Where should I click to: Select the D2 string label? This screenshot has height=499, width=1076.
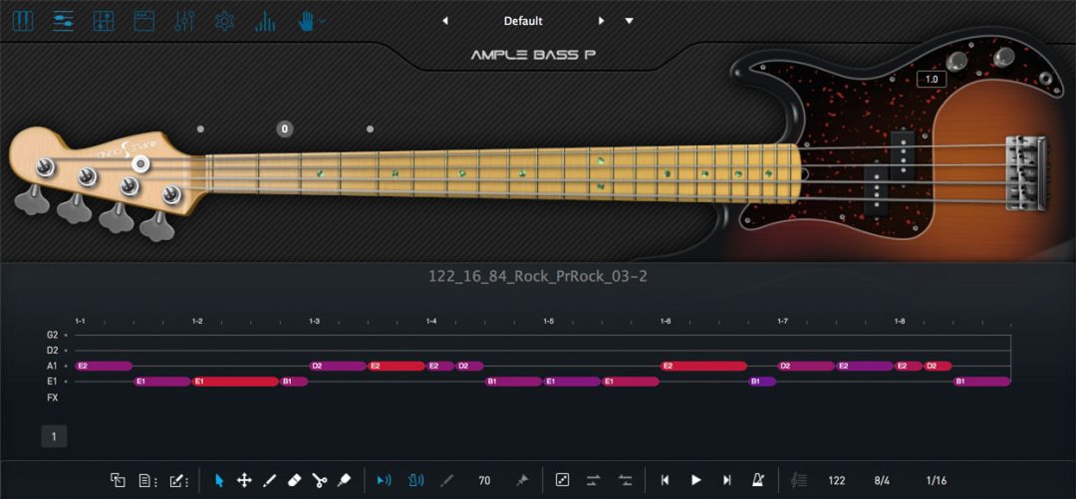(53, 351)
